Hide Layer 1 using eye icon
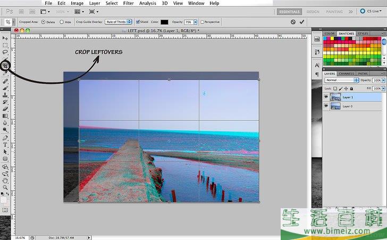Viewport: 387px width, 240px height. point(326,97)
